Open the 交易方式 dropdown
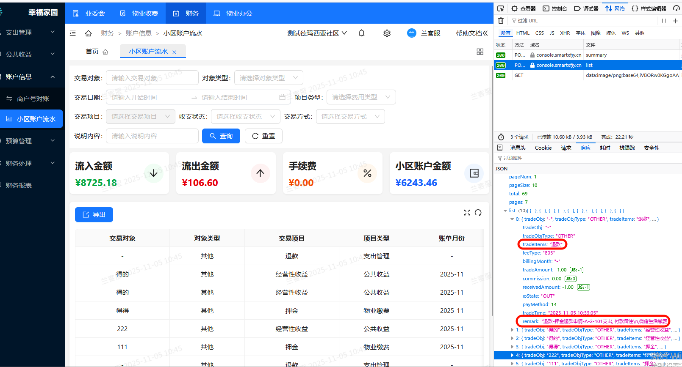This screenshot has height=367, width=682. 350,117
